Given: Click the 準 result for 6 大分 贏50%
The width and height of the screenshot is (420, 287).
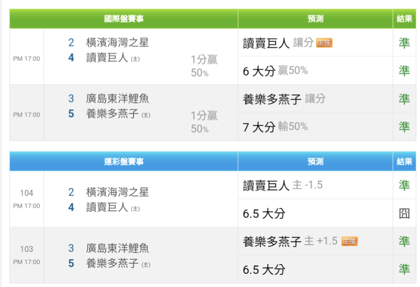Looking at the screenshot, I should click(404, 71).
